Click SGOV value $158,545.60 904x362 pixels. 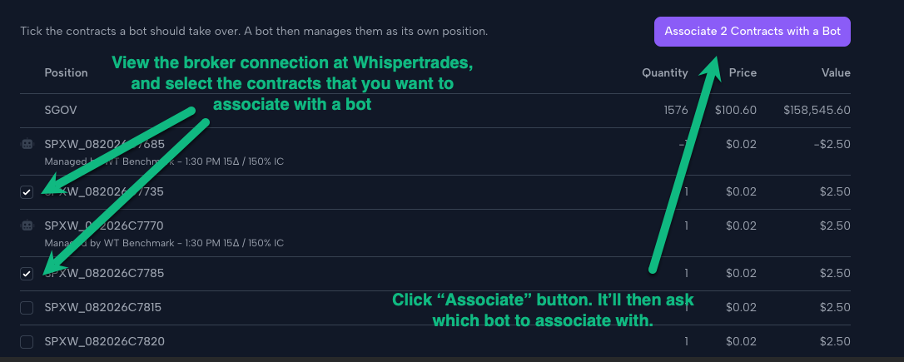[x=817, y=110]
